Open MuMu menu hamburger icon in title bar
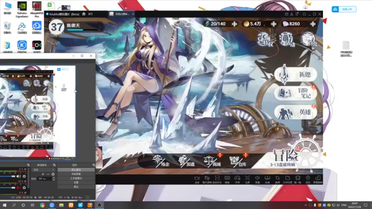372x209 pixels. tap(297, 14)
